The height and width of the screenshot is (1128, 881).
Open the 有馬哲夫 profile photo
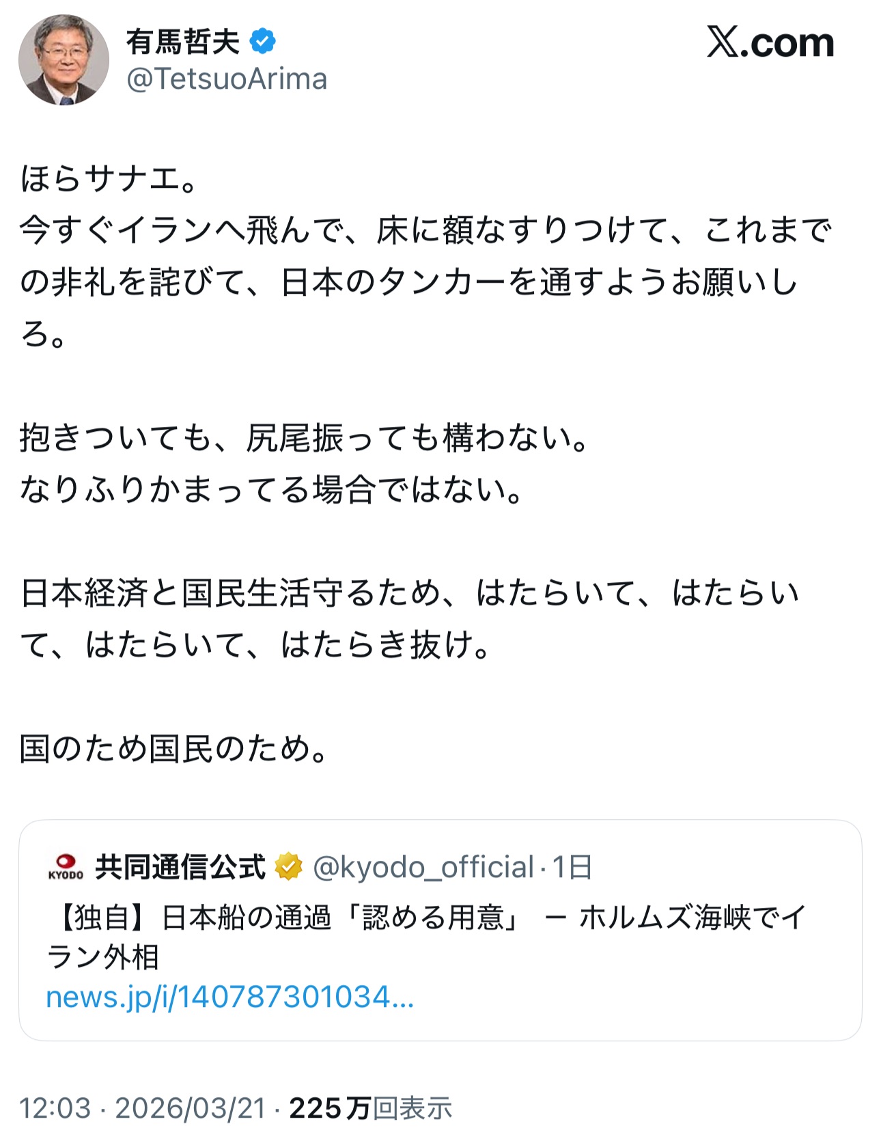coord(64,60)
